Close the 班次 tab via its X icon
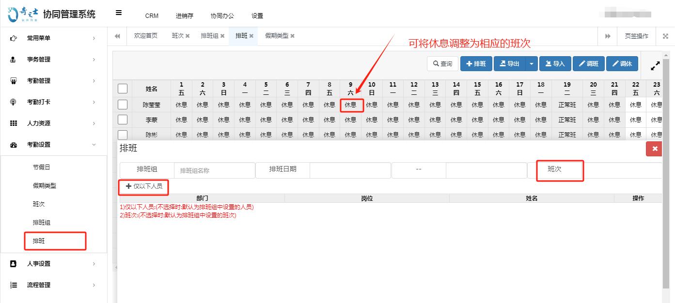This screenshot has width=675, height=303. tap(188, 36)
